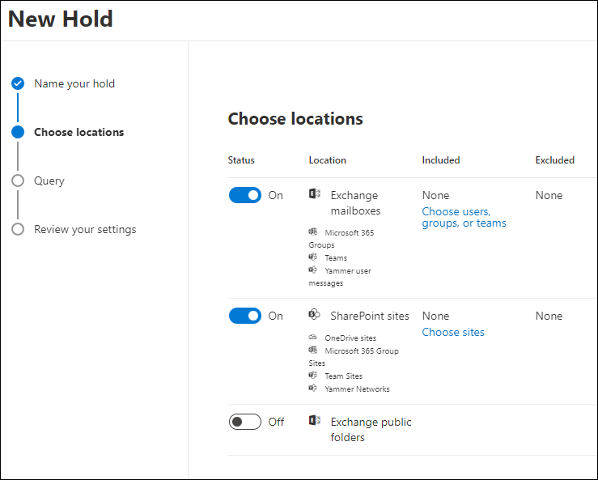The width and height of the screenshot is (598, 480).
Task: Click the Microsoft 365 Groups icon
Action: 312,232
